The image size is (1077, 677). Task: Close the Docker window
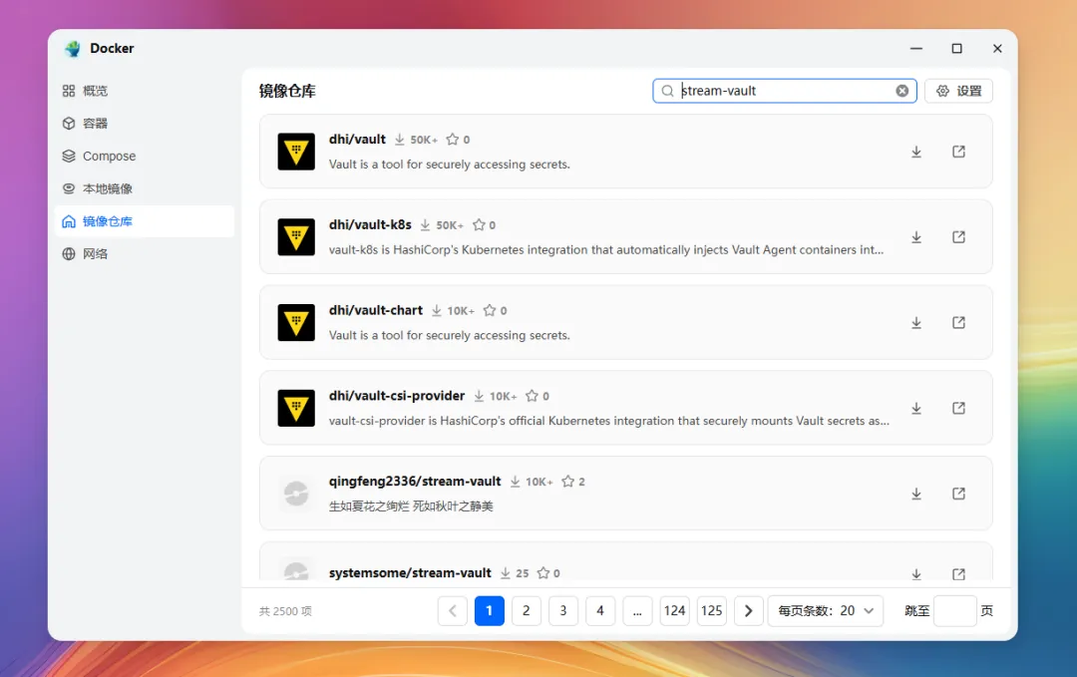click(x=997, y=49)
